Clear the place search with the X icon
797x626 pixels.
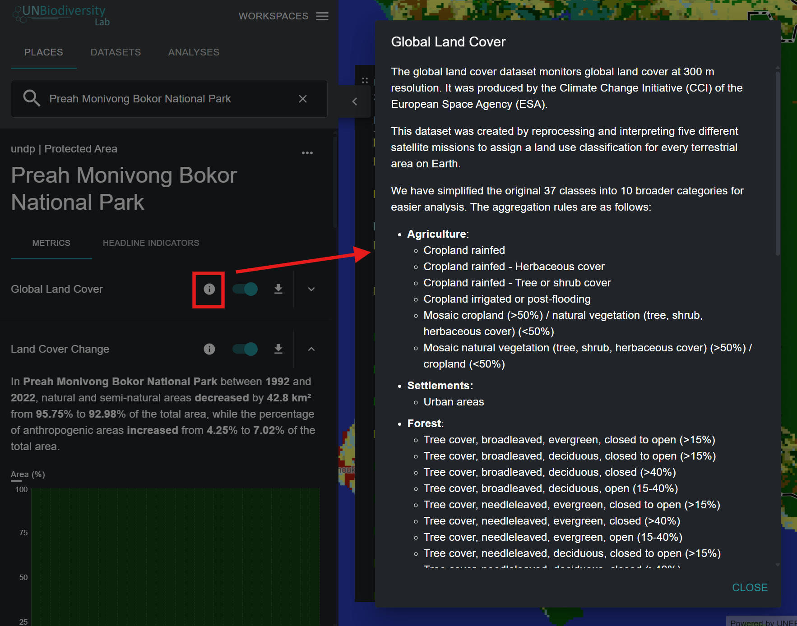click(x=303, y=99)
